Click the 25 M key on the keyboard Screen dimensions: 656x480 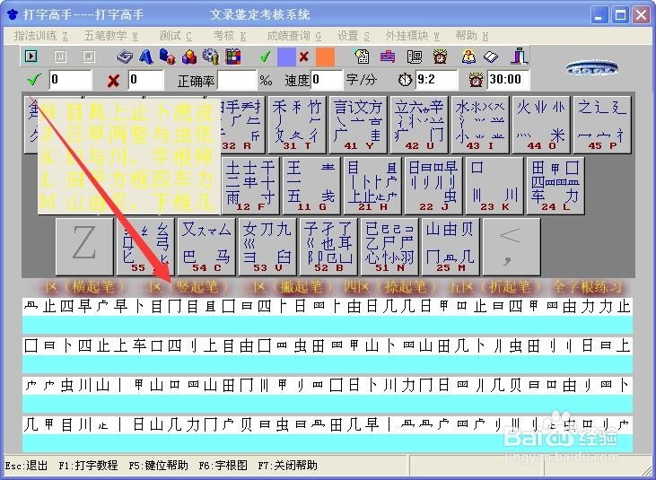(x=450, y=247)
